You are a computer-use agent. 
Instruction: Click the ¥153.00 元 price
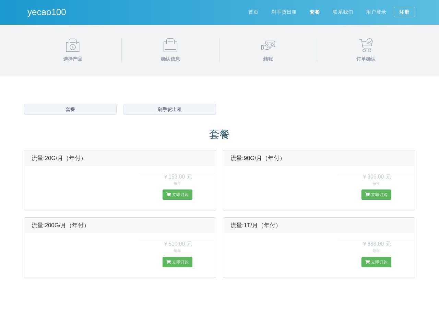pyautogui.click(x=178, y=176)
